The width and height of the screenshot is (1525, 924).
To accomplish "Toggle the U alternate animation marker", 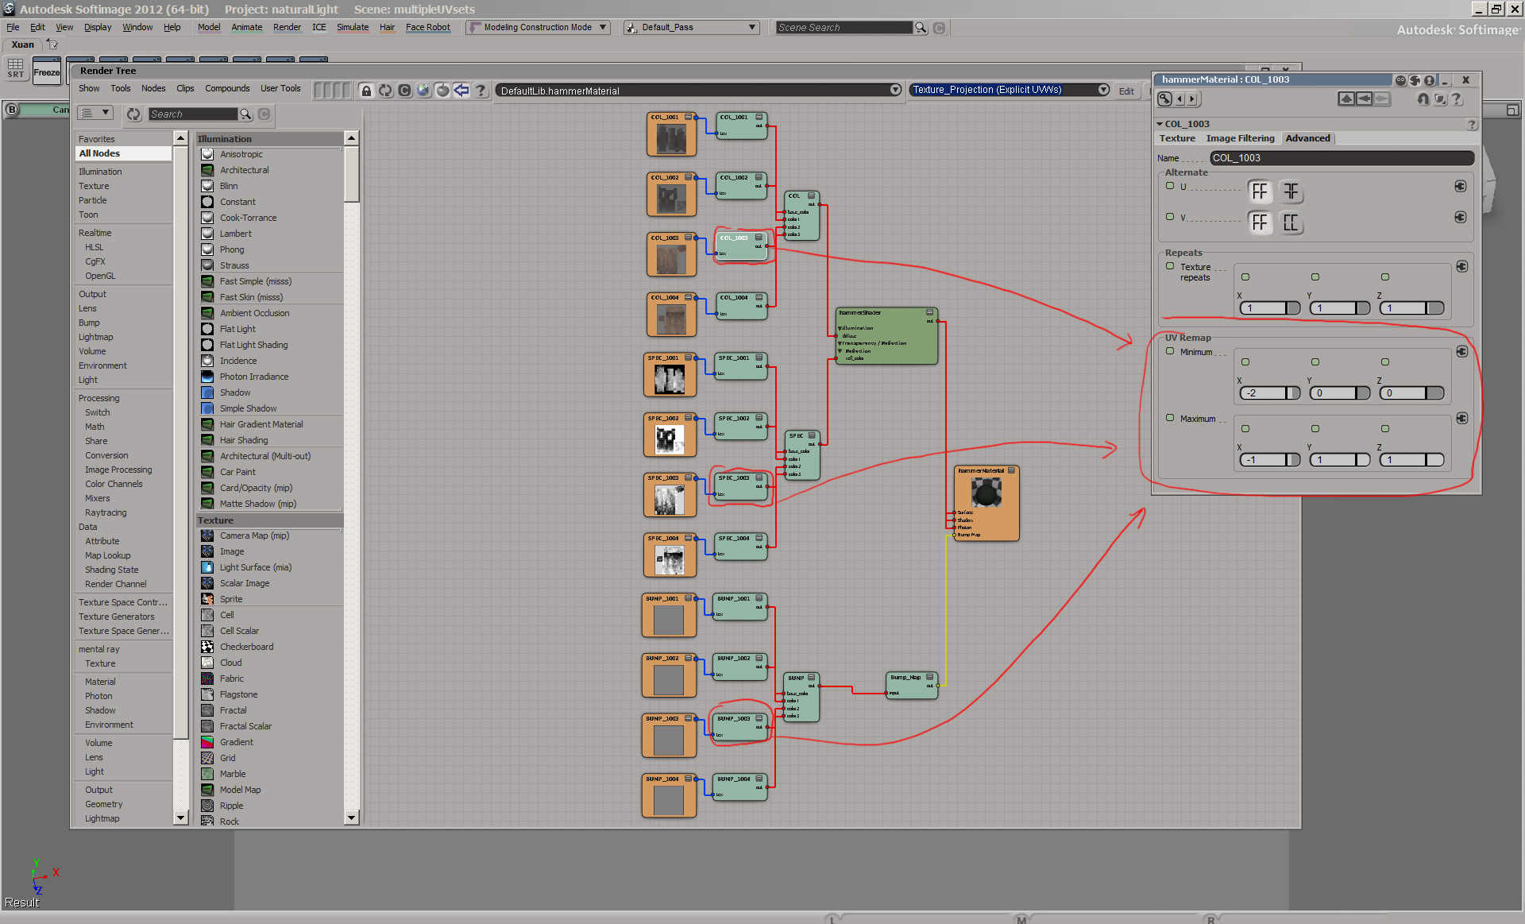I will pyautogui.click(x=1170, y=186).
